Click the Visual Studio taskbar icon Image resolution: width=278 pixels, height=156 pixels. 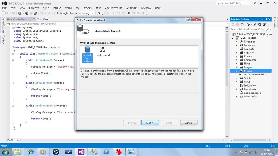click(81, 152)
